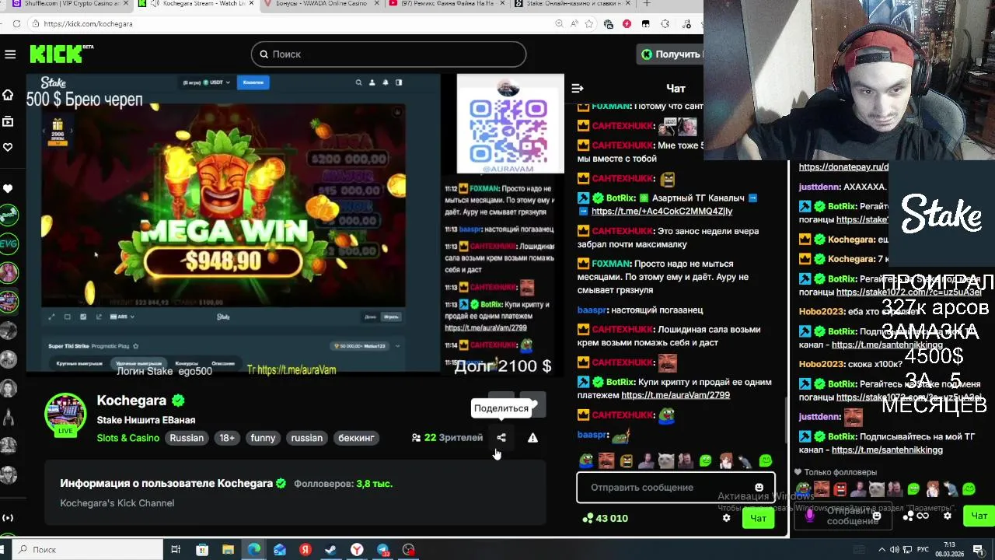
Task: Open a new browser tab
Action: [646, 4]
